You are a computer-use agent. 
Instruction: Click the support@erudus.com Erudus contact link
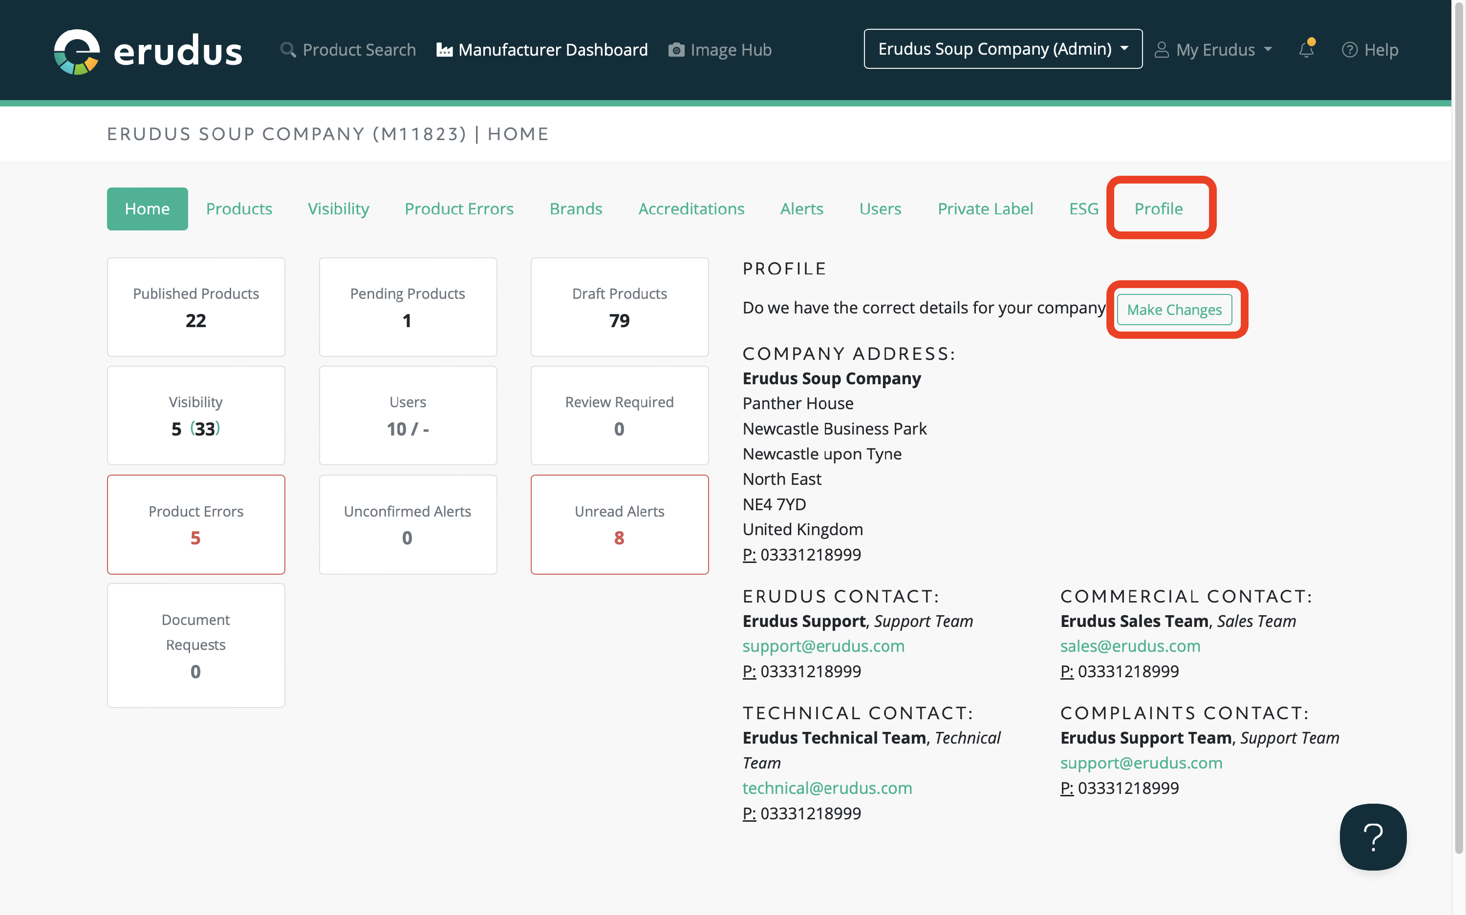823,645
